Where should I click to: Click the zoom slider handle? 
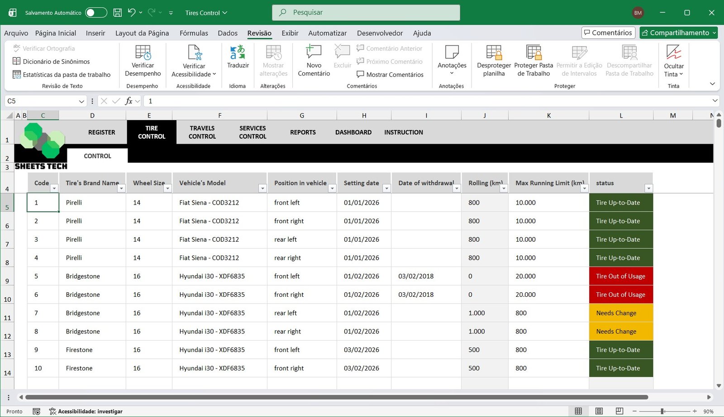pyautogui.click(x=662, y=411)
